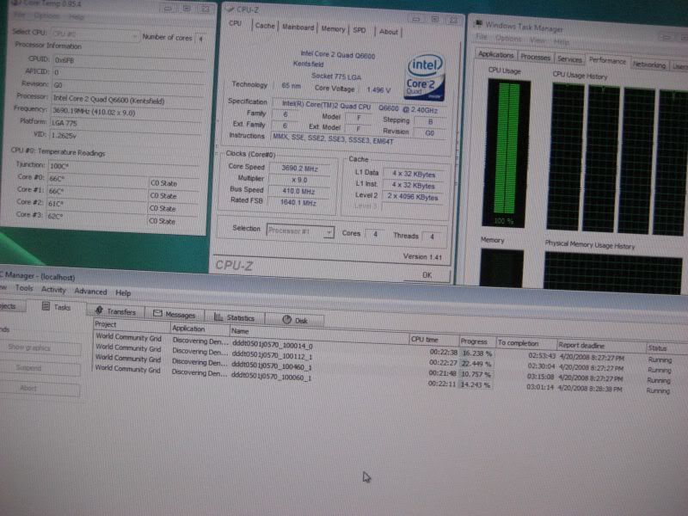688x516 pixels.
Task: Click the Core #0 temperature 66C reading
Action: 99,179
